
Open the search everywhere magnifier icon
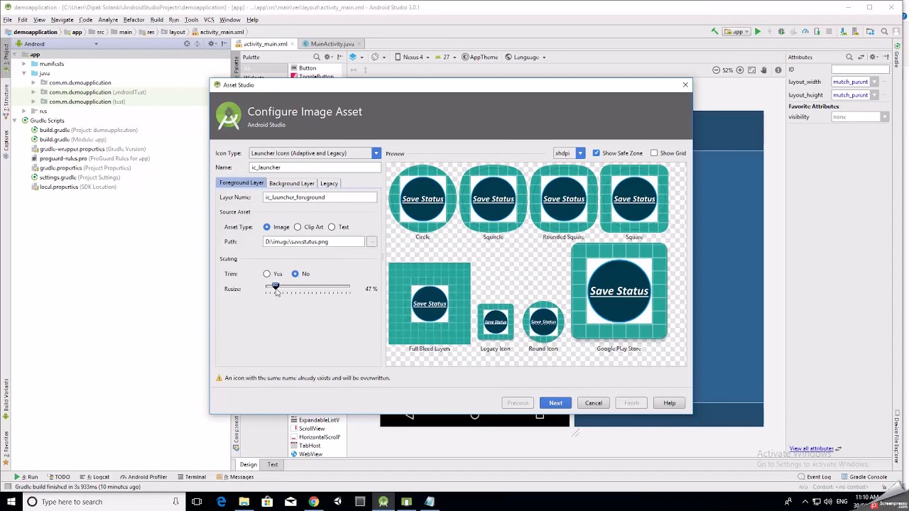click(885, 31)
